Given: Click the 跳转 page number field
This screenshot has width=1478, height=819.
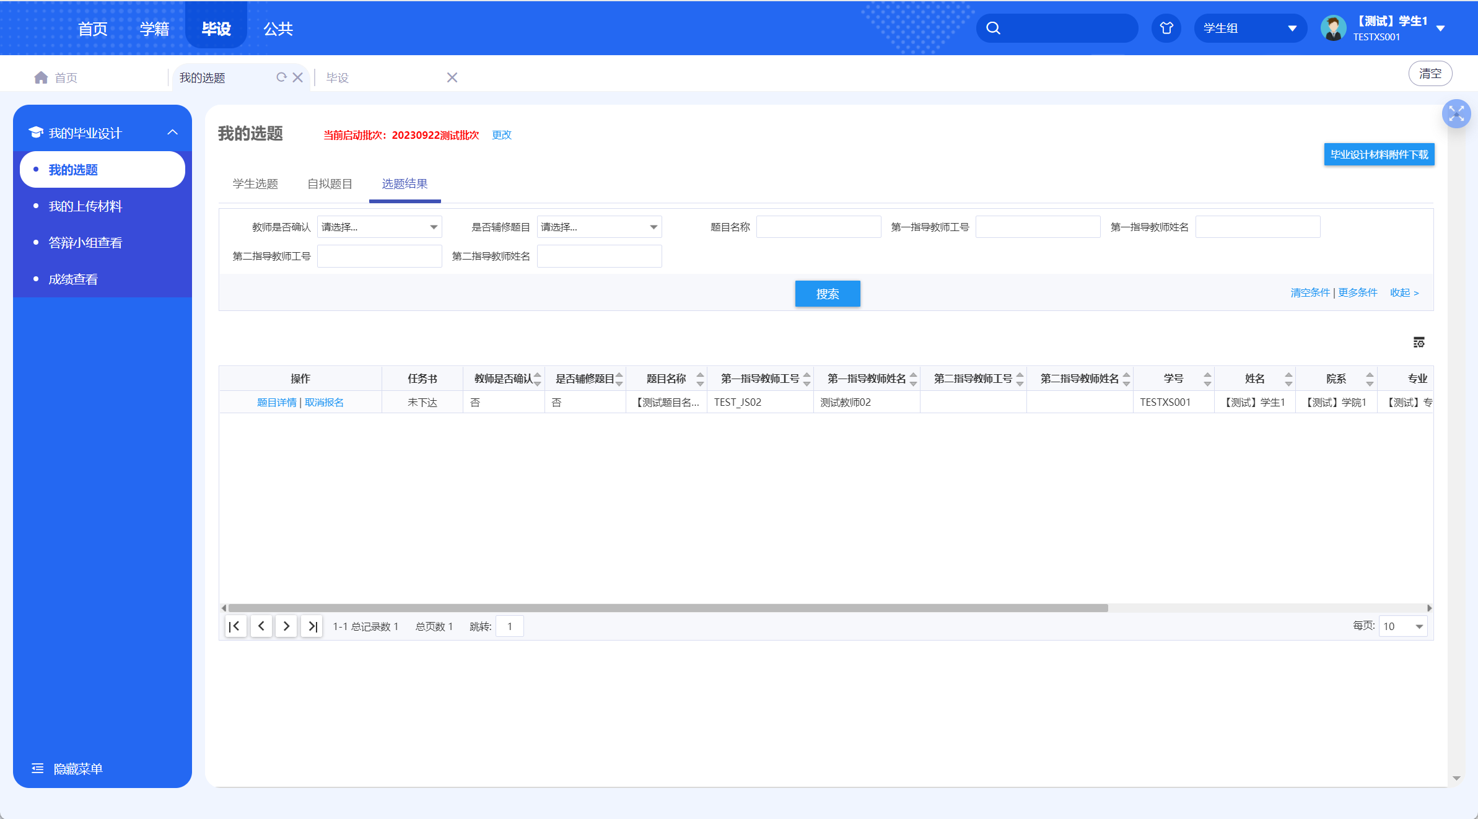Looking at the screenshot, I should point(510,626).
